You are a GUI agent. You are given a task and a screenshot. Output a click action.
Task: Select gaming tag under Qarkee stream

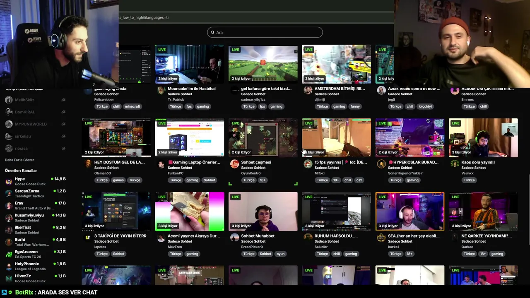[497, 254]
